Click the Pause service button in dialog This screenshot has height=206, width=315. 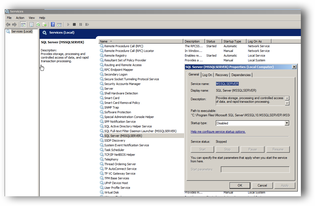click(x=253, y=149)
